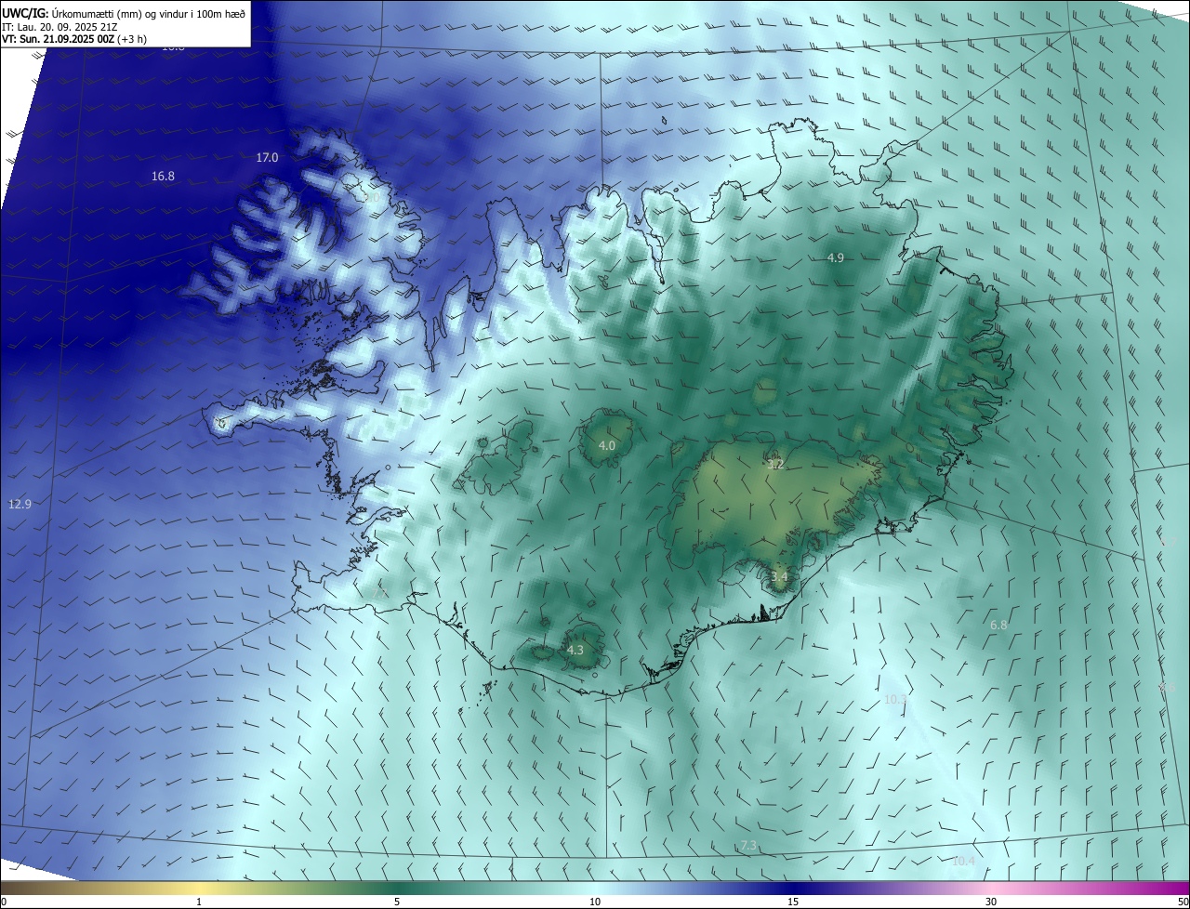This screenshot has width=1190, height=909.
Task: Click the 10 label on color scale
Action: click(x=595, y=902)
